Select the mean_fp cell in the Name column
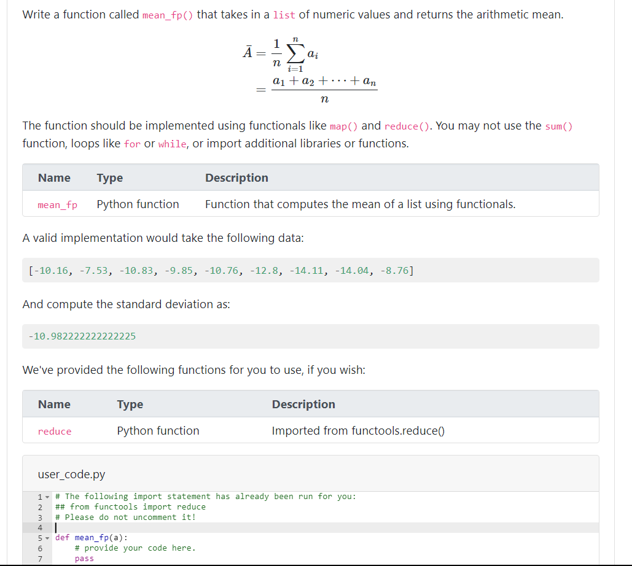The width and height of the screenshot is (632, 566). click(57, 204)
